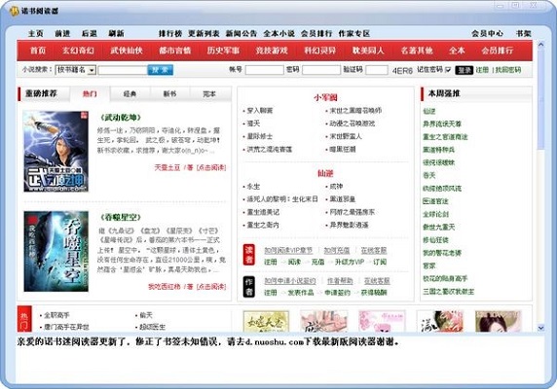Screen dimensions: 557x389
Task: Open 全职高手 in the bottom 热门 list
Action: 56,315
